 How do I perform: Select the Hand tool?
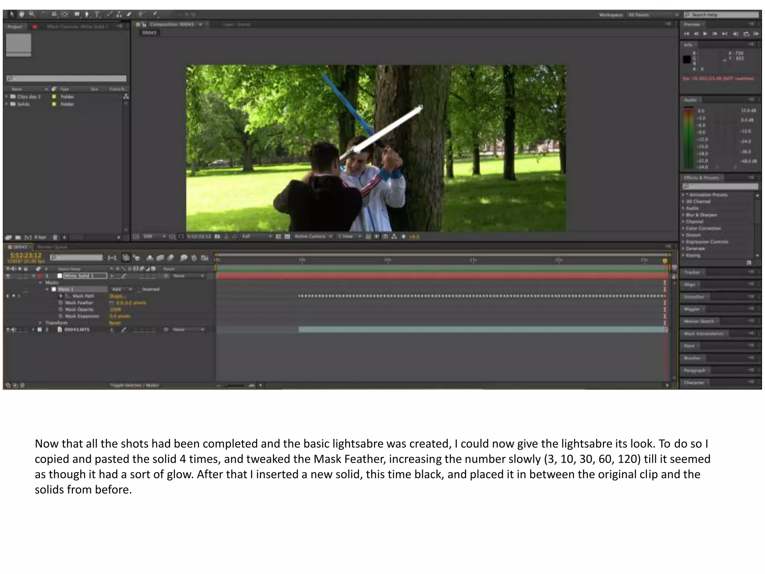pos(22,14)
